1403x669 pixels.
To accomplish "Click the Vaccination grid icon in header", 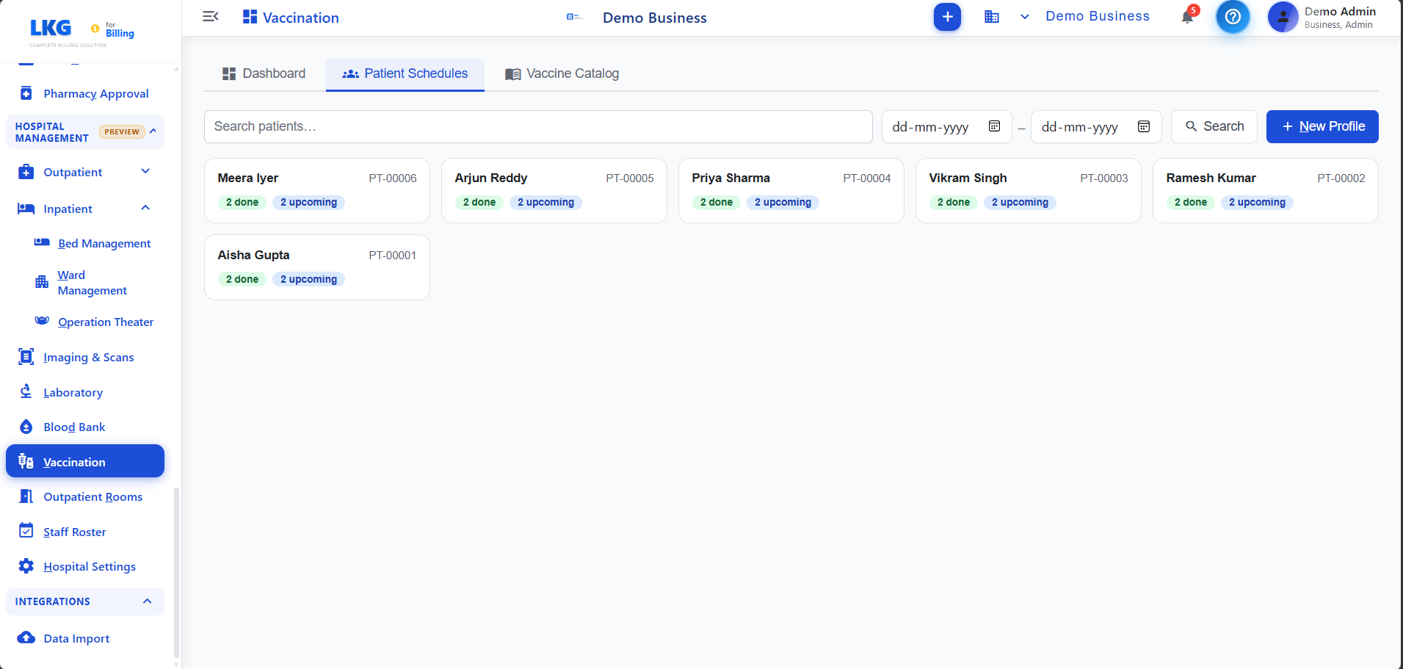I will (x=250, y=17).
